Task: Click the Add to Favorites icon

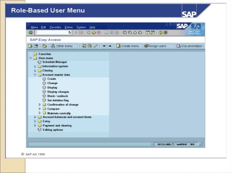Action: point(84,46)
